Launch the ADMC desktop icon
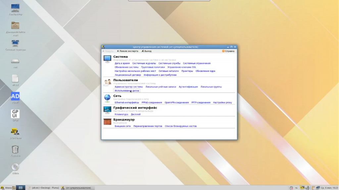339x190 pixels. point(15,96)
